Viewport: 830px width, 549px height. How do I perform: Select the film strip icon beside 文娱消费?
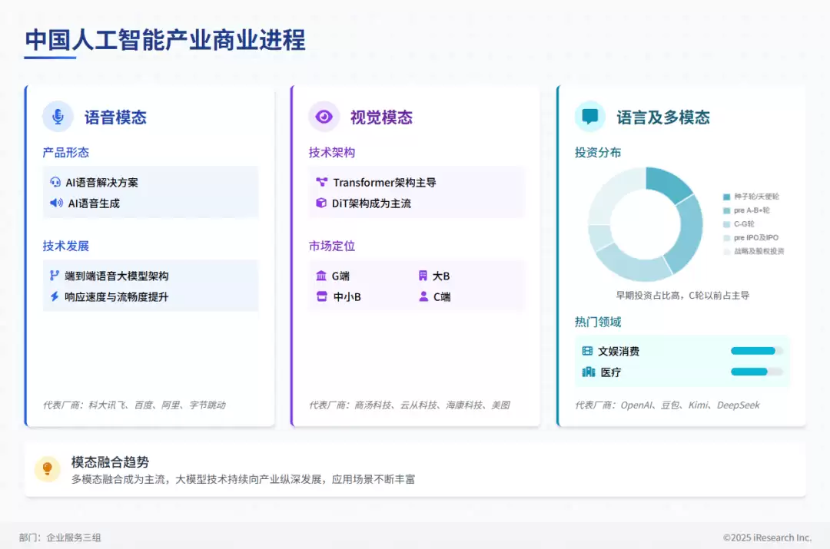pyautogui.click(x=587, y=351)
